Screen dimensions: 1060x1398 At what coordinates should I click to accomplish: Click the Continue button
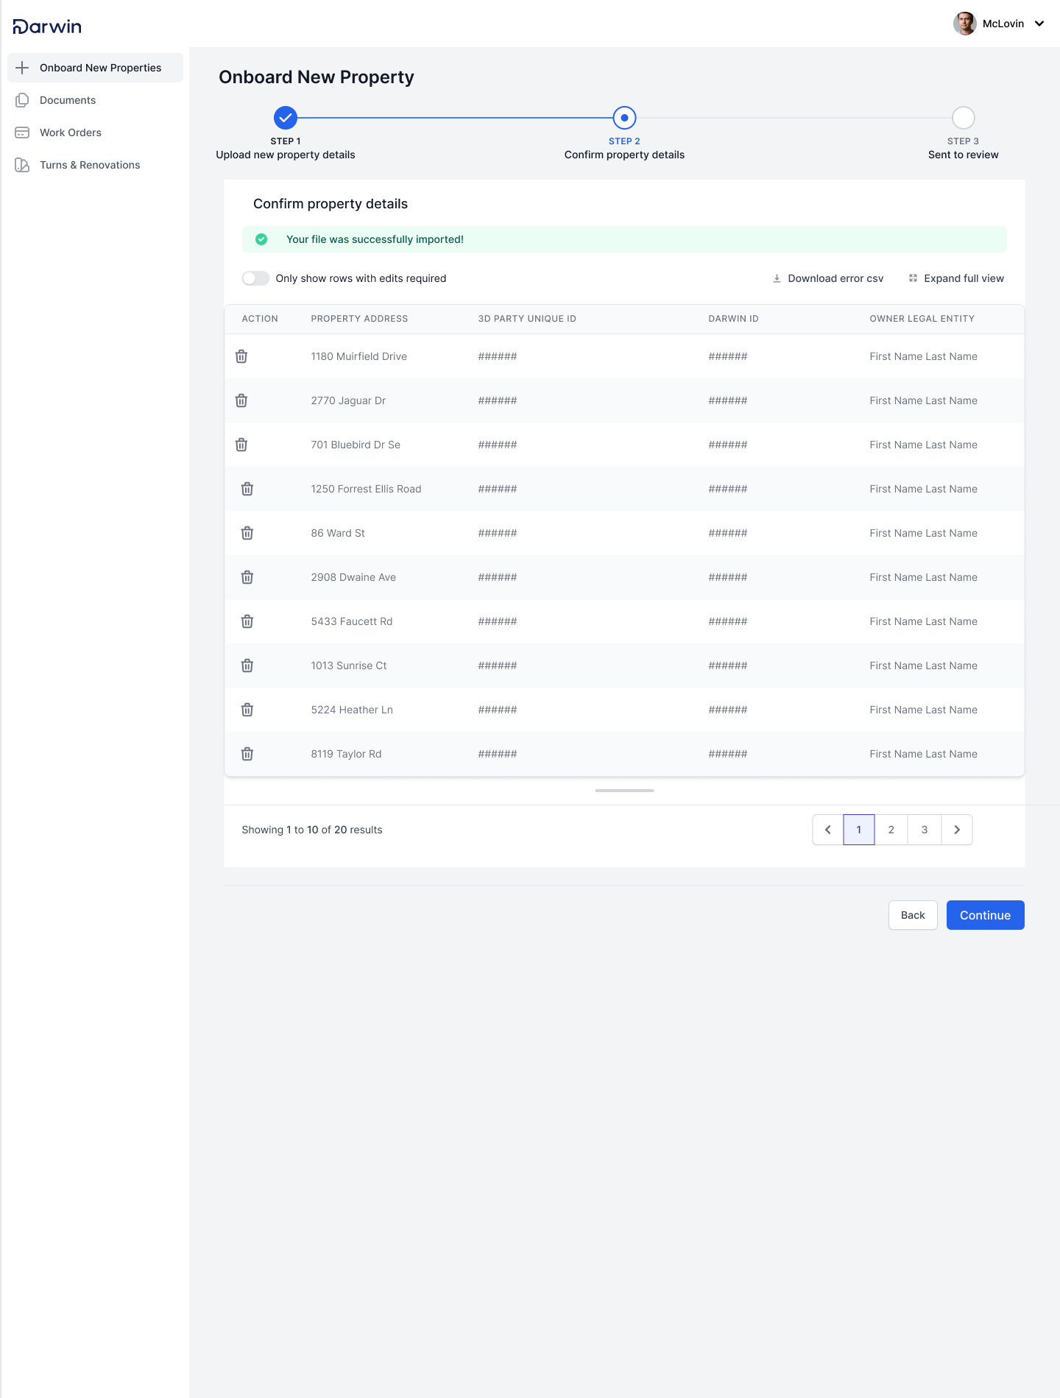click(x=986, y=915)
